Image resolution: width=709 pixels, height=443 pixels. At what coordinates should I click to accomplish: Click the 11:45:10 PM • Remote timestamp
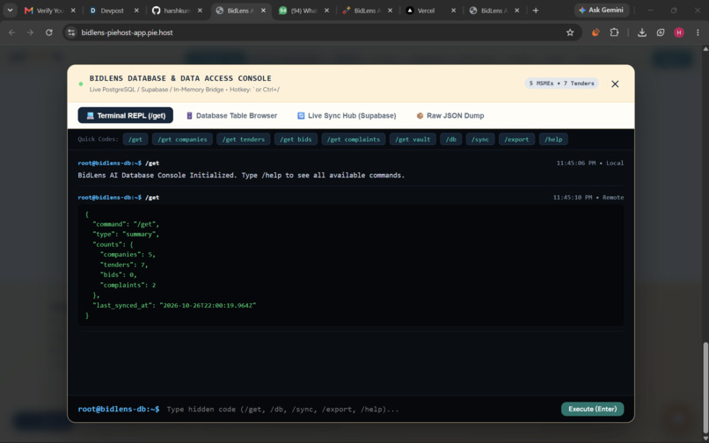point(588,198)
